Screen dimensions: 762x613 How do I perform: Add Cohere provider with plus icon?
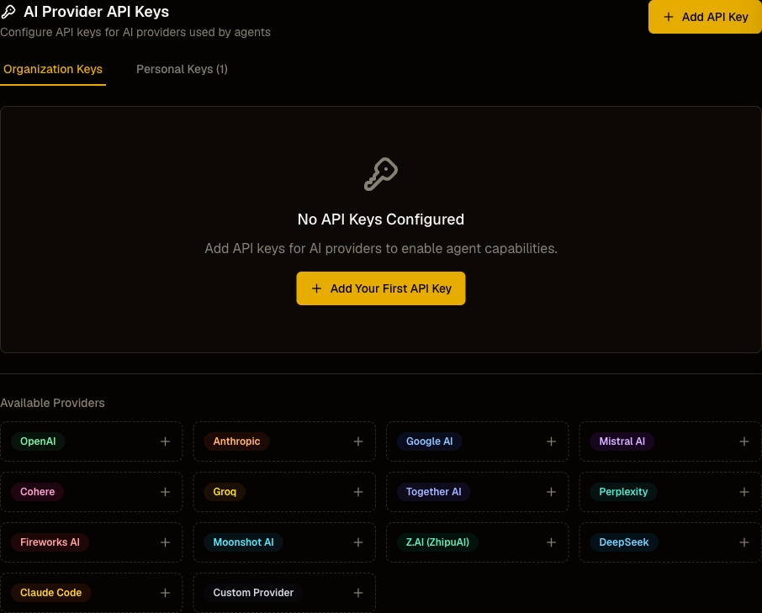click(165, 492)
